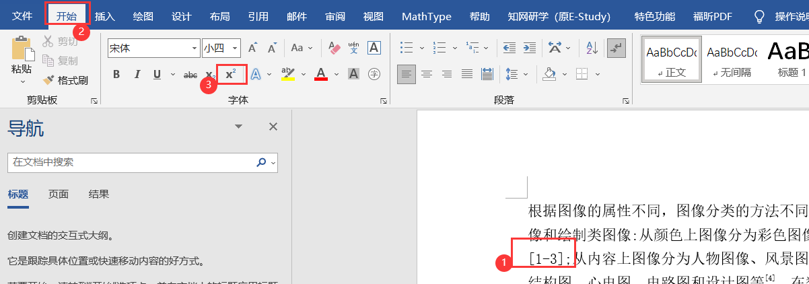Toggle Strikethrough (abc) formatting

click(x=190, y=74)
